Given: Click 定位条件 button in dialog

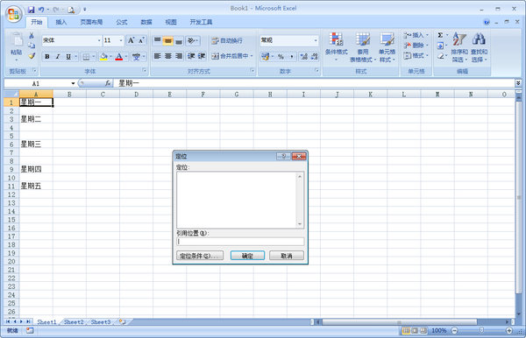Looking at the screenshot, I should (200, 256).
